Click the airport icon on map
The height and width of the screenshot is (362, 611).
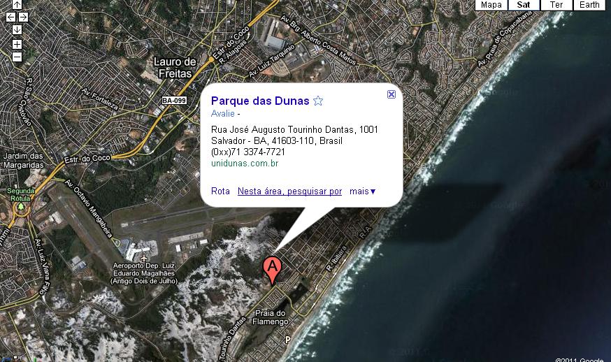[144, 258]
